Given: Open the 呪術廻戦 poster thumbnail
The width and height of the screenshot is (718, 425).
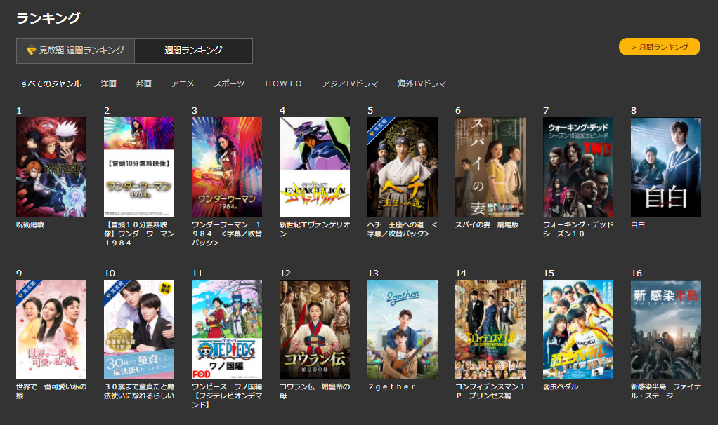Looking at the screenshot, I should tap(51, 167).
